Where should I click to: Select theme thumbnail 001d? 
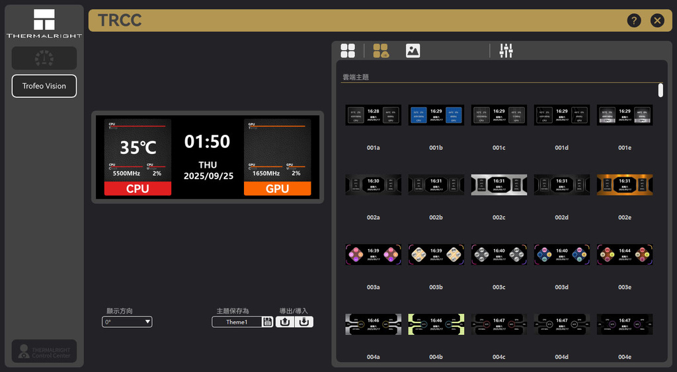562,115
